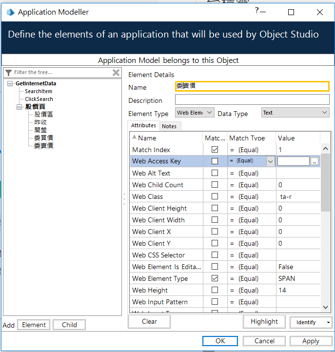This screenshot has height=352, width=335.
Task: Click into the Description input field
Action: tap(252, 99)
